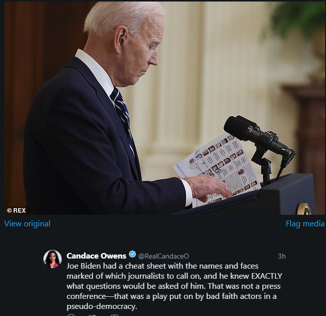Viewport: 326px width, 316px height.
Task: Click the word EXACTLY in the tweet
Action: coord(267,276)
